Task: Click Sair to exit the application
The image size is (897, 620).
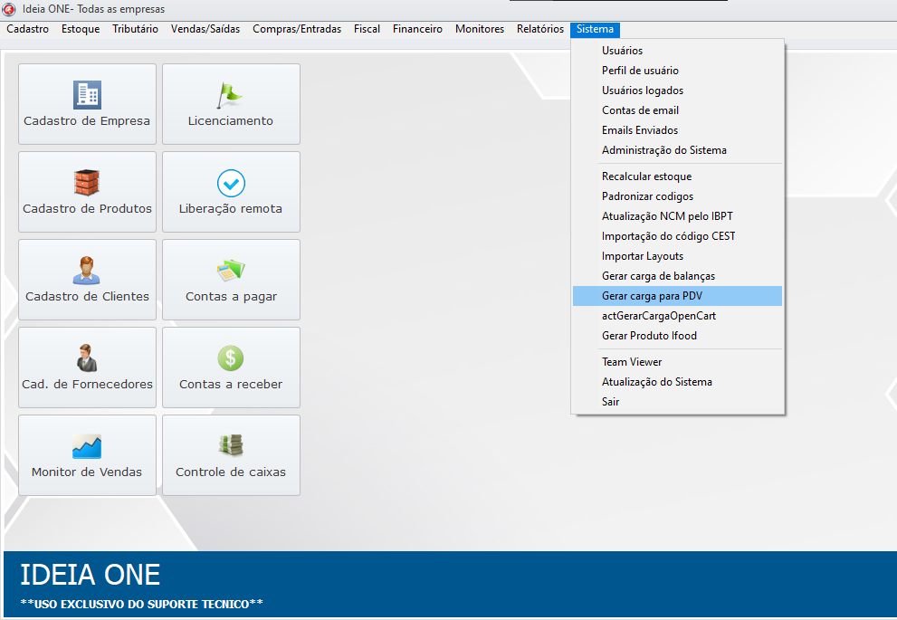Action: click(610, 402)
